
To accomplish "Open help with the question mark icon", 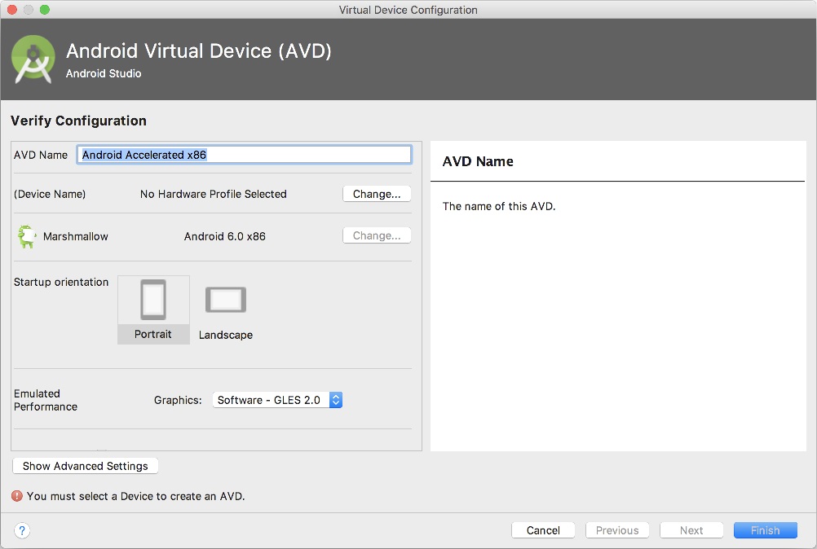I will coord(22,530).
